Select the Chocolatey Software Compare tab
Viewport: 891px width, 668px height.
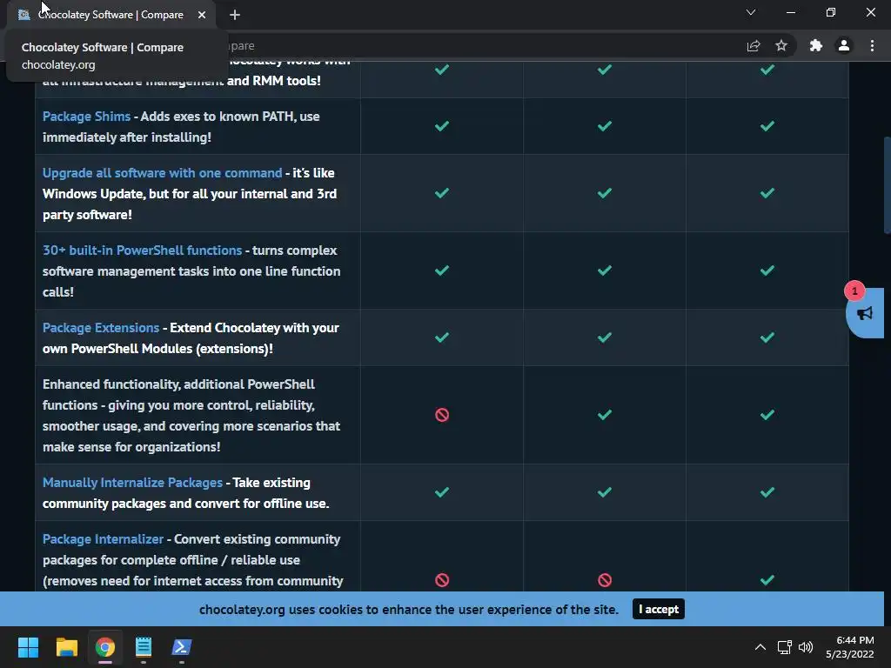tap(111, 15)
